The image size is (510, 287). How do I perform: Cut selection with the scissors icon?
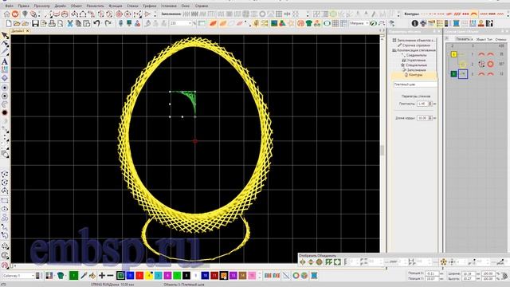pyautogui.click(x=69, y=23)
